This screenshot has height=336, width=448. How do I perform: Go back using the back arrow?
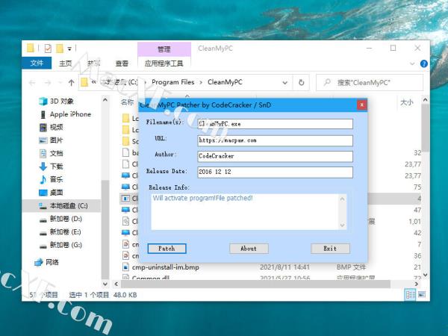coord(32,83)
